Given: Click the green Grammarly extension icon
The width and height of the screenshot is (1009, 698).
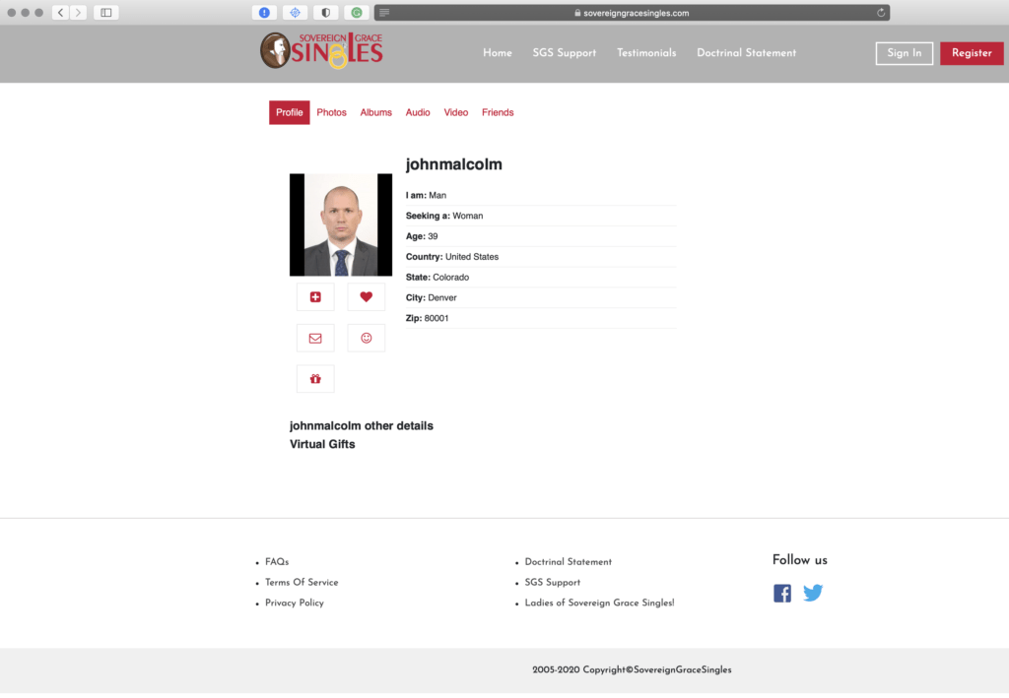Looking at the screenshot, I should 357,12.
